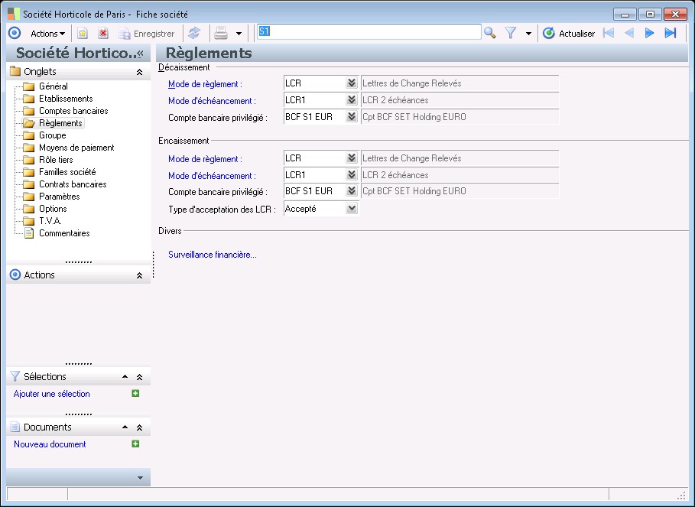Click the sync arrows toolbar icon
Viewport: 695px width, 507px height.
(x=194, y=33)
